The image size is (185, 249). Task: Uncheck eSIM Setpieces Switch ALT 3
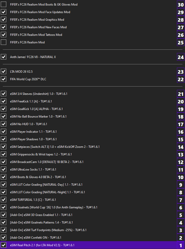click(x=4, y=147)
